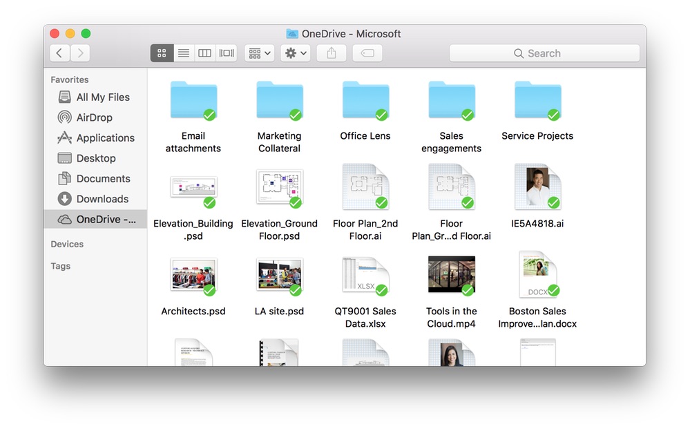Select the Cover Flow view icon

coord(226,53)
